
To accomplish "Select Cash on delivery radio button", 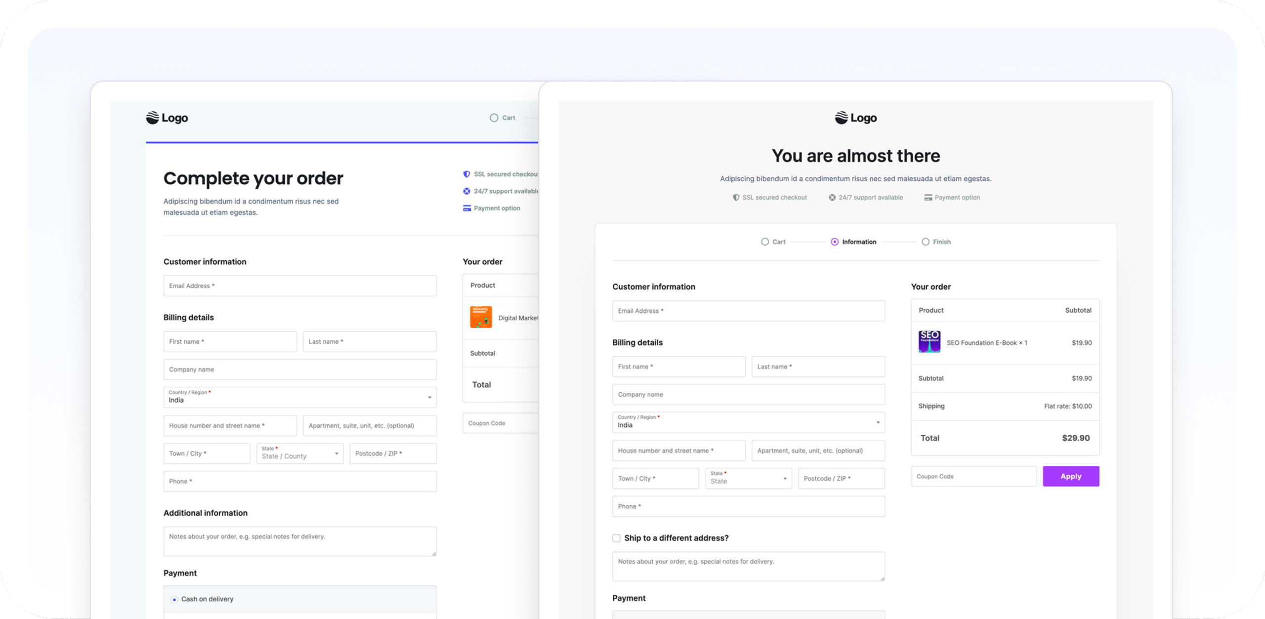I will click(x=174, y=599).
